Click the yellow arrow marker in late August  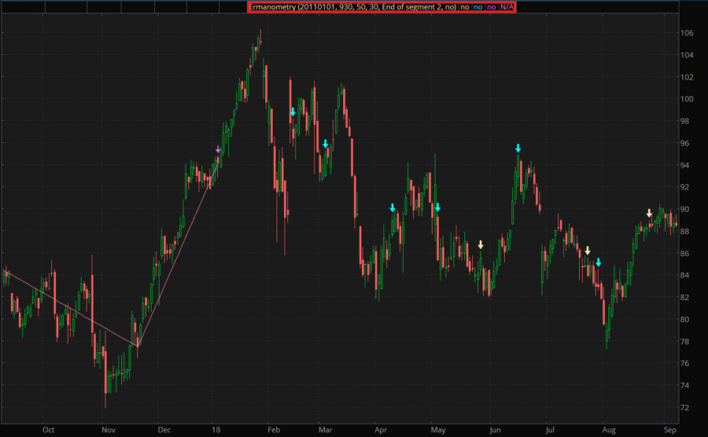649,213
